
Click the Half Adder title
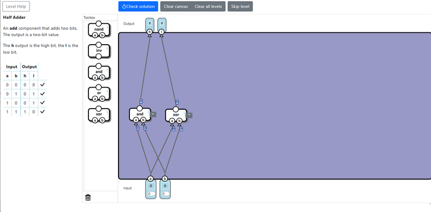coord(15,17)
